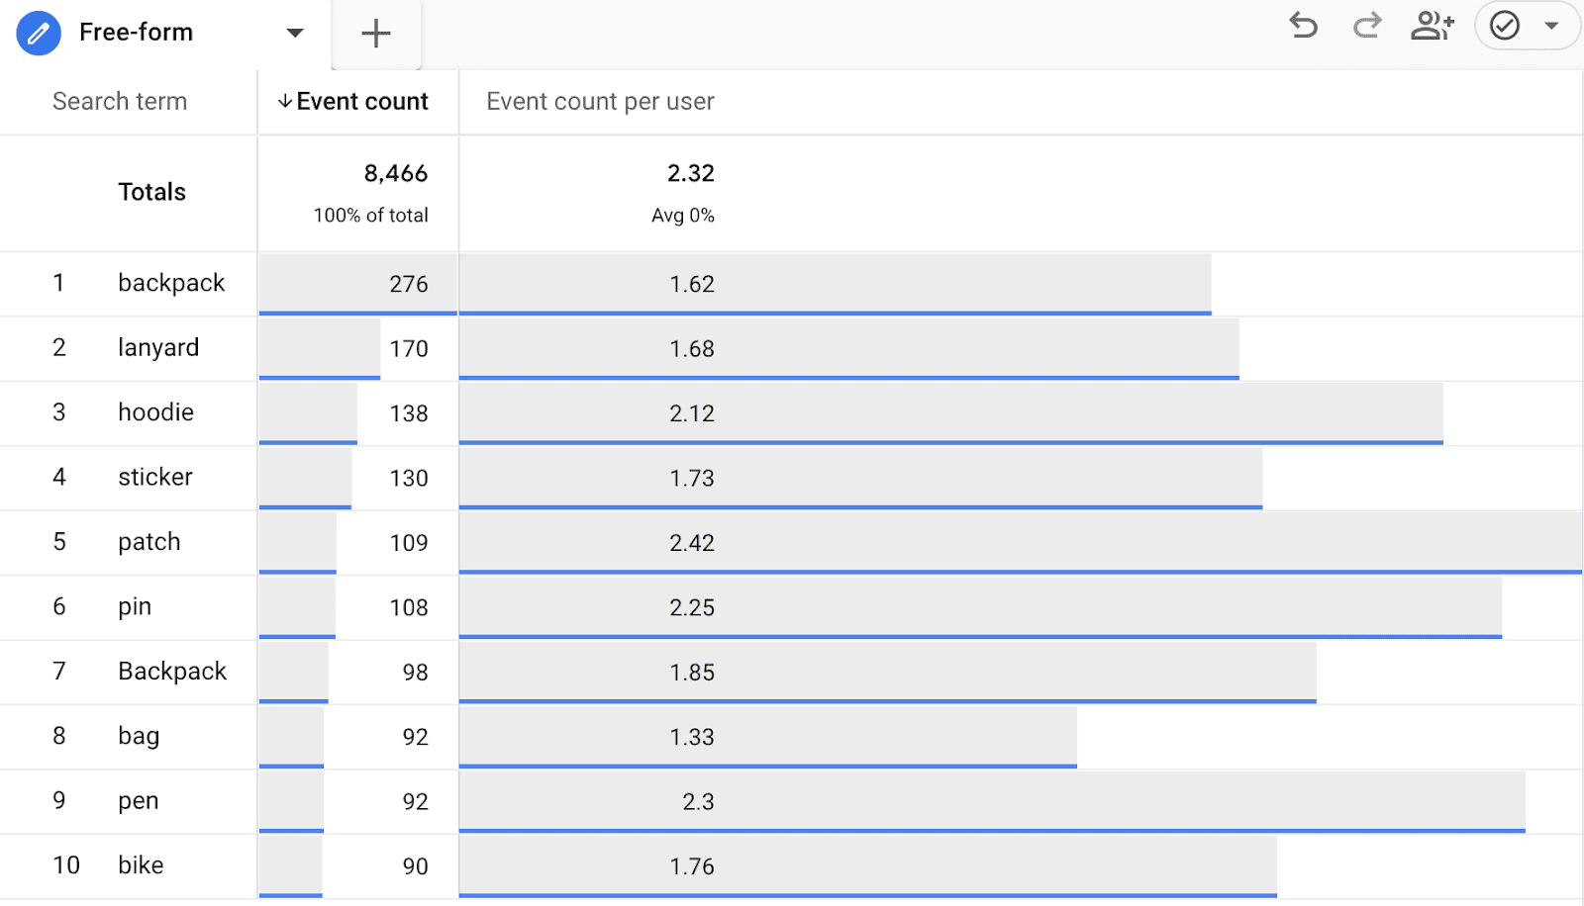1584x906 pixels.
Task: Click the Redo icon
Action: pyautogui.click(x=1366, y=27)
